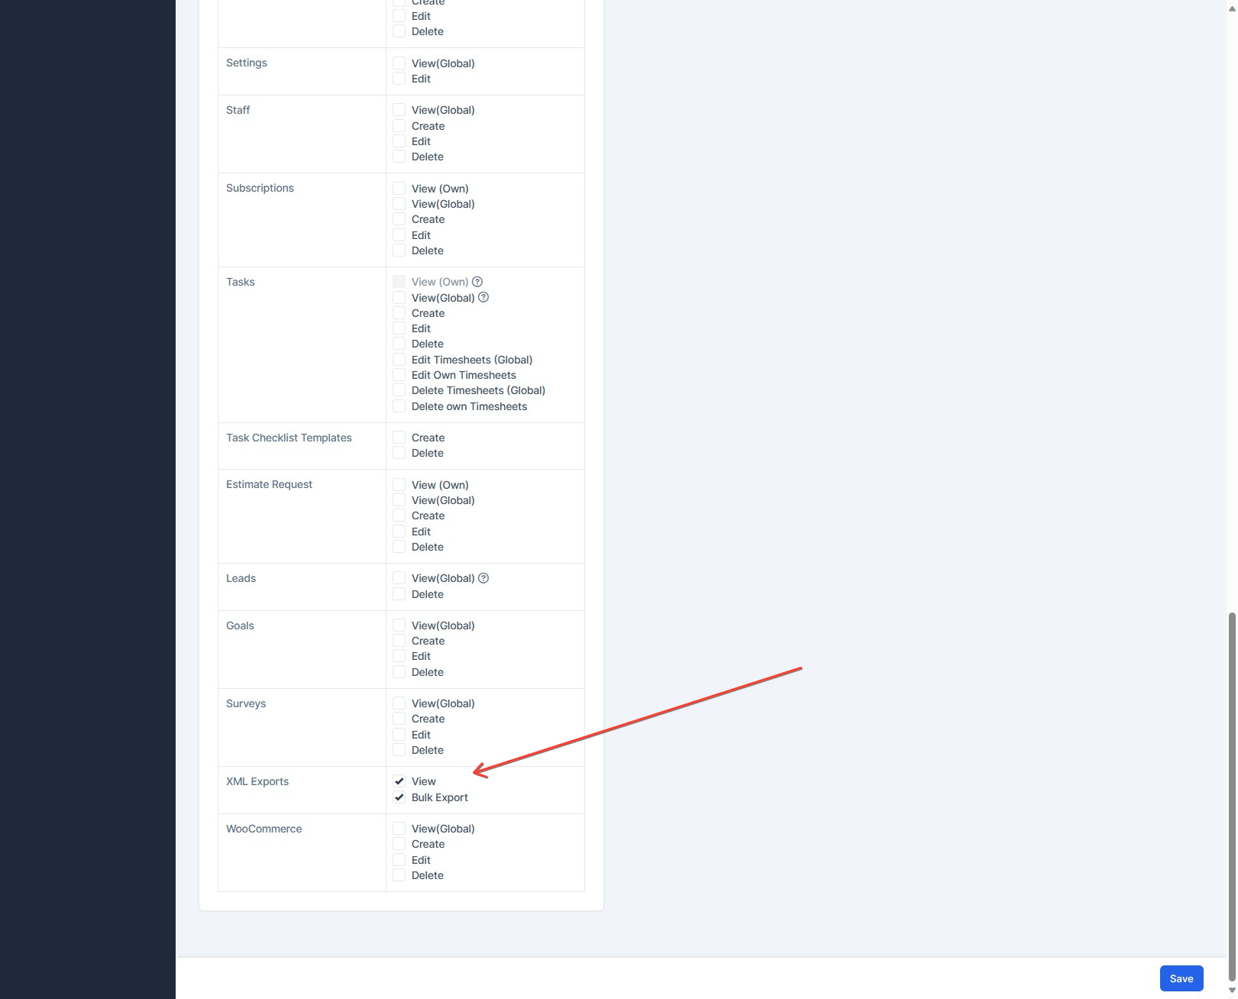Enable WooCommerce Edit permission
Screen dimensions: 1238x999
[x=399, y=860]
